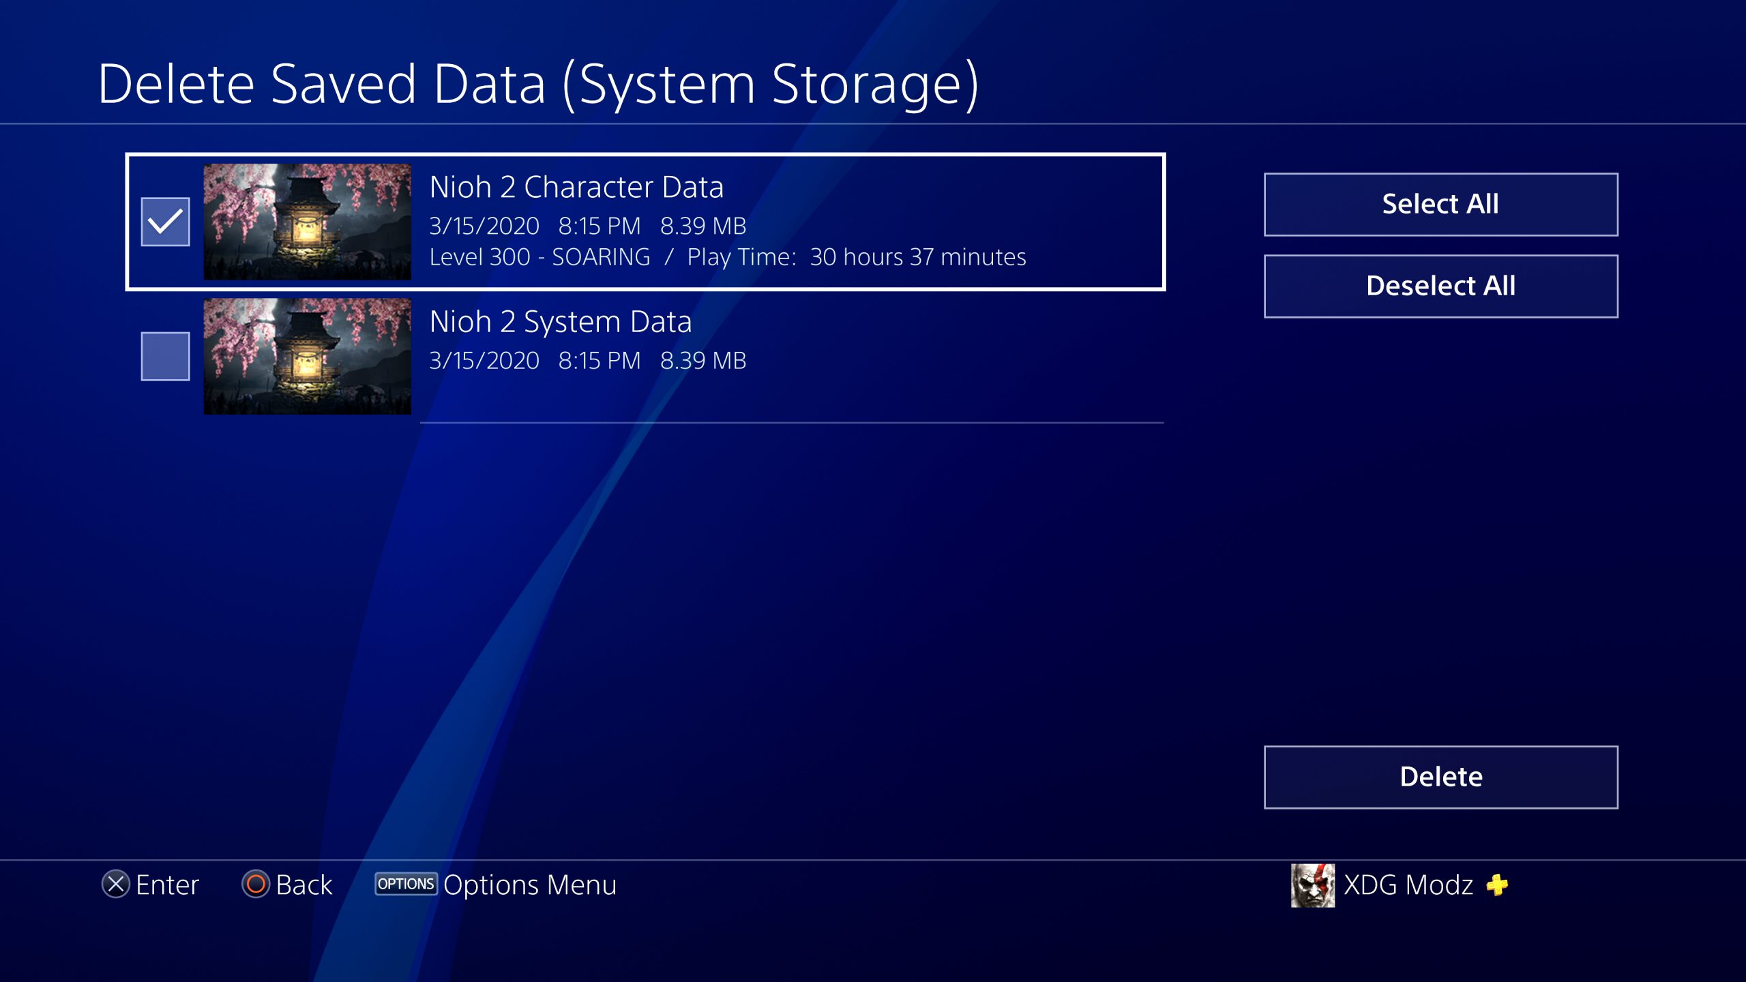Click the cross button Enter icon

116,884
